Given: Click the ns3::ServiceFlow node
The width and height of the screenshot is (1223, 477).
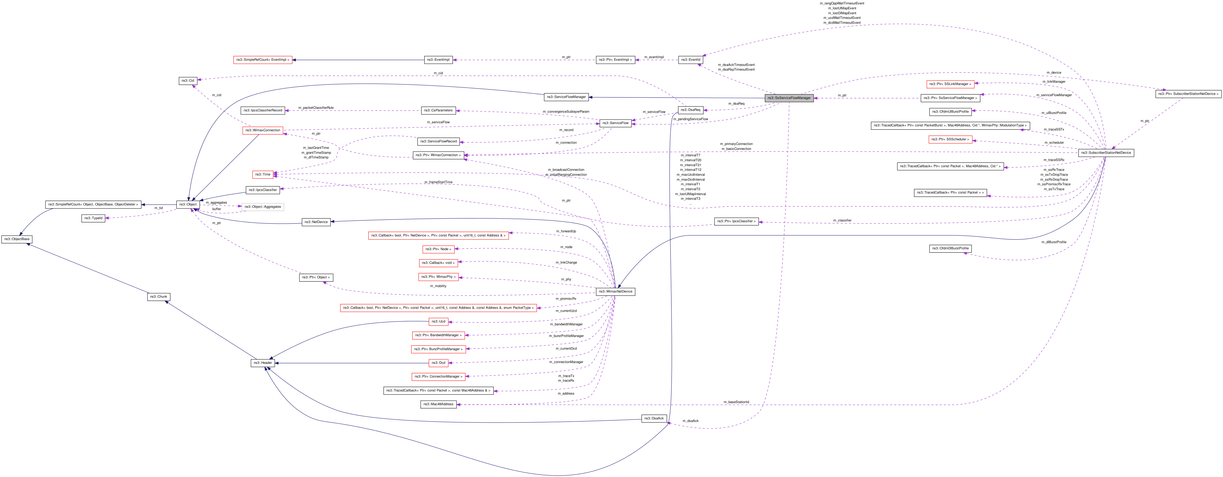Looking at the screenshot, I should pyautogui.click(x=615, y=123).
